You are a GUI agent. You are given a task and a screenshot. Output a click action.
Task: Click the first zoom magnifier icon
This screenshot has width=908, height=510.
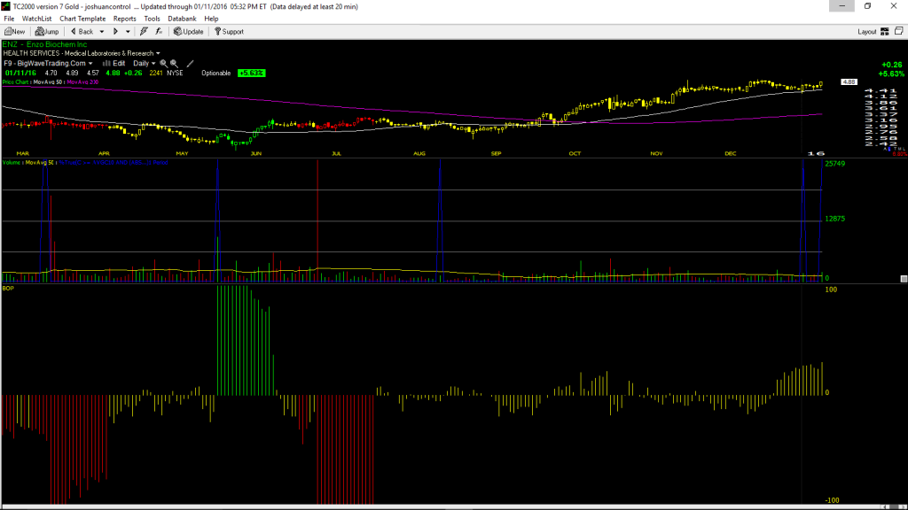coord(164,64)
